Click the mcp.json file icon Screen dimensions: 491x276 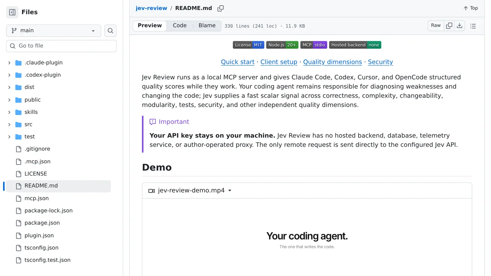click(18, 198)
